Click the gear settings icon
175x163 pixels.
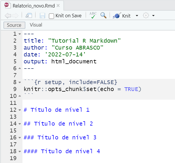click(x=146, y=16)
